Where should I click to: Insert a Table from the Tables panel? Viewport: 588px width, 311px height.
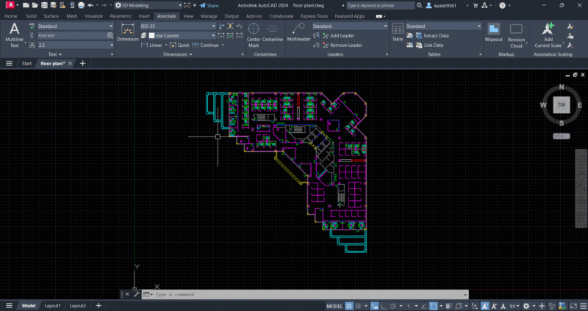[398, 32]
